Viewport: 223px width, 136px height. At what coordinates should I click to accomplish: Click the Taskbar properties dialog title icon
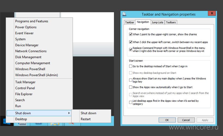point(124,14)
